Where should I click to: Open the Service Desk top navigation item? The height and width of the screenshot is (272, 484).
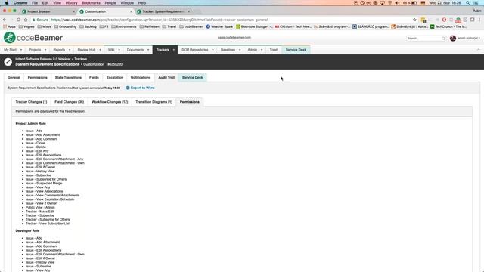coord(296,50)
